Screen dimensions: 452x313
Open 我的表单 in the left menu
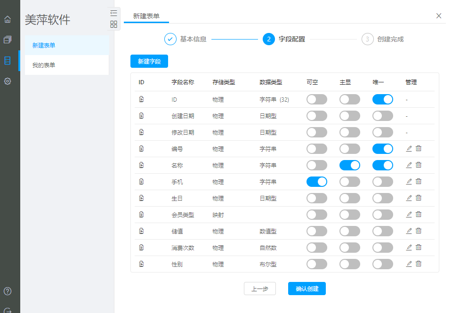click(x=67, y=65)
